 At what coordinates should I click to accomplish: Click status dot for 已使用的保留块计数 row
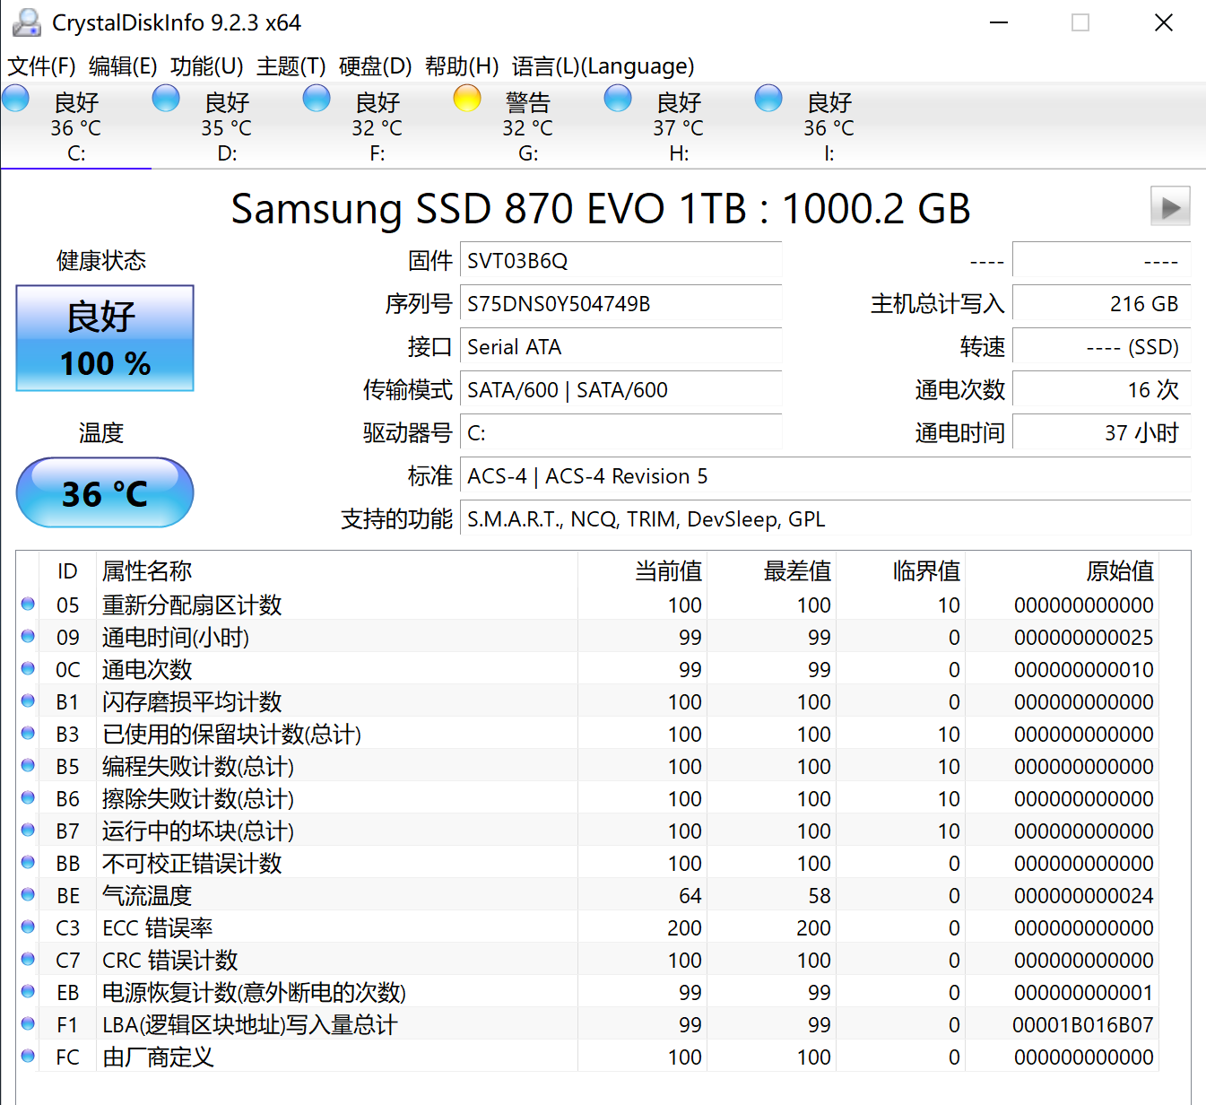tap(28, 734)
